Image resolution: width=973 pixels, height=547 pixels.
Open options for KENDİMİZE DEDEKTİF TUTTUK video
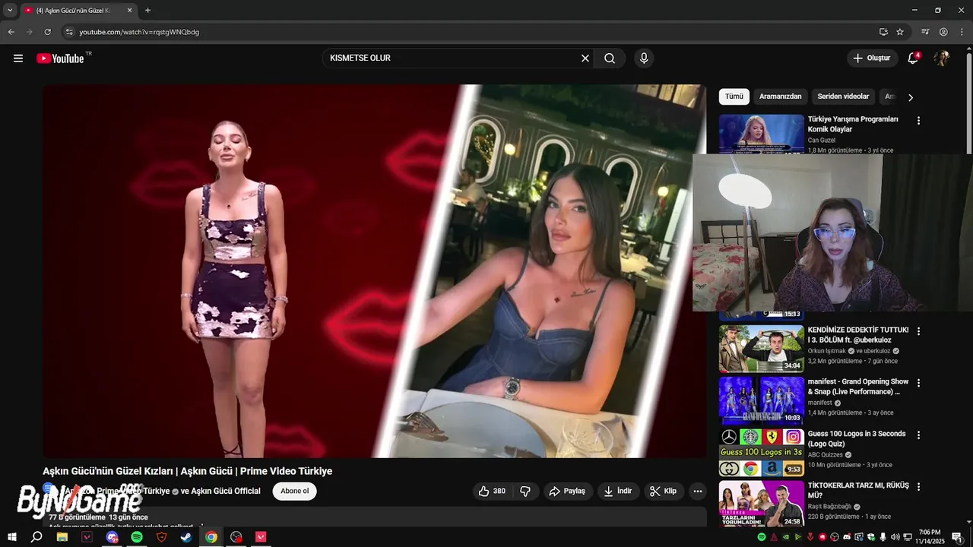click(x=918, y=331)
